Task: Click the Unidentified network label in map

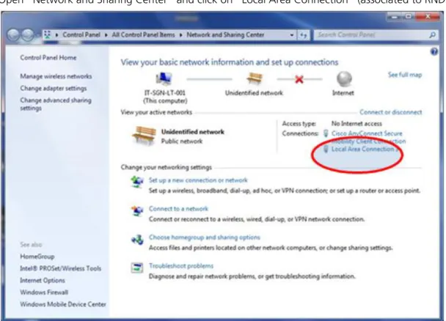Action: pyautogui.click(x=254, y=93)
